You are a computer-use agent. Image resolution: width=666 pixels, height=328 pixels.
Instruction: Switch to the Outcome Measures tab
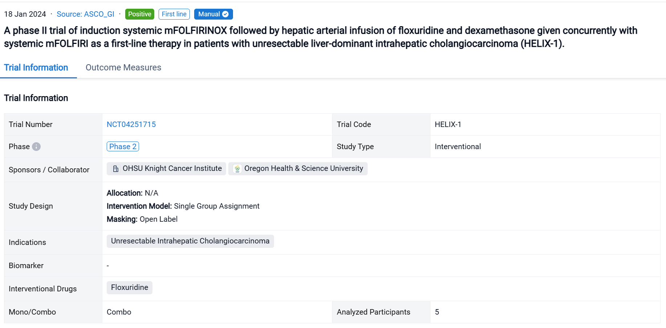tap(123, 67)
